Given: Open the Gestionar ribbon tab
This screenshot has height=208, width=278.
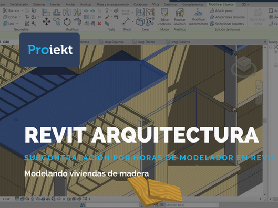Looking at the screenshot, I should (171, 4).
